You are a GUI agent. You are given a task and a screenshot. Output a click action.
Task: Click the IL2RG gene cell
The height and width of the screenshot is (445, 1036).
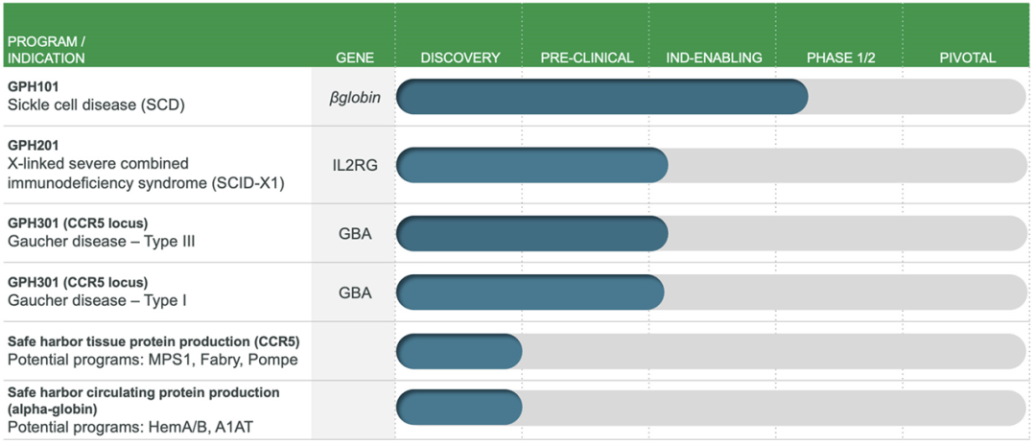click(x=356, y=165)
